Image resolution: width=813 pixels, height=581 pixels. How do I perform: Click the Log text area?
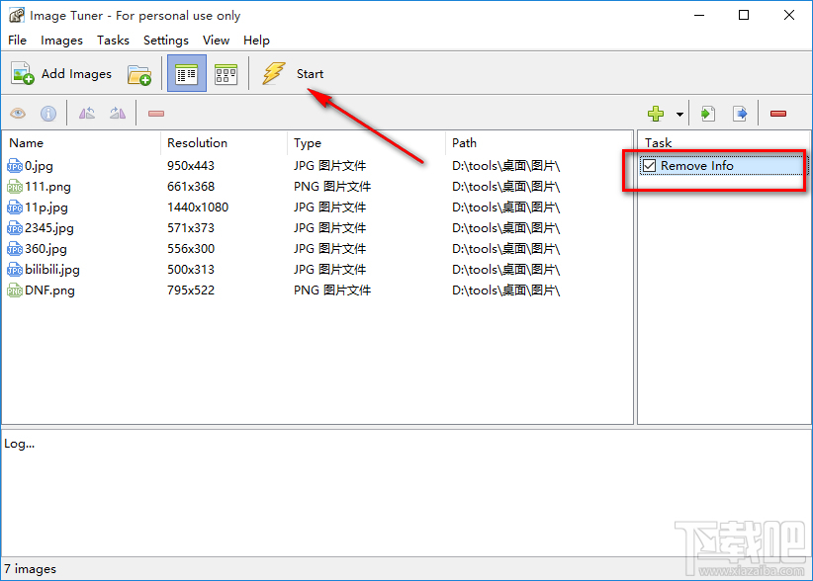pyautogui.click(x=406, y=492)
